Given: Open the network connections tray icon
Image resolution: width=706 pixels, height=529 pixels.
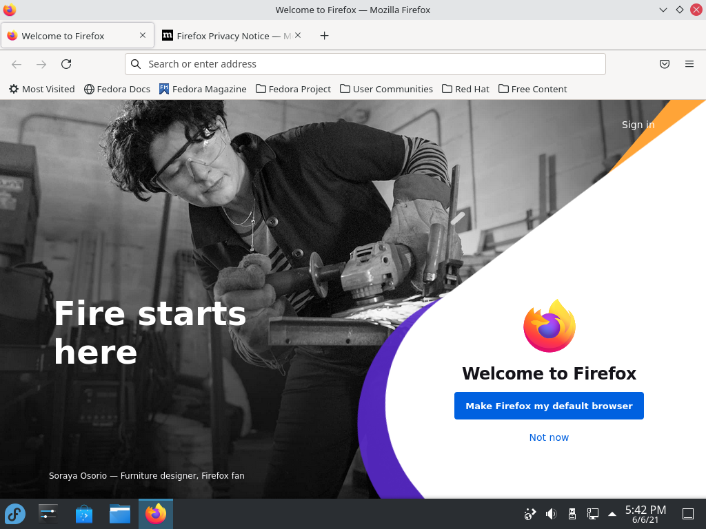Looking at the screenshot, I should click(x=592, y=514).
